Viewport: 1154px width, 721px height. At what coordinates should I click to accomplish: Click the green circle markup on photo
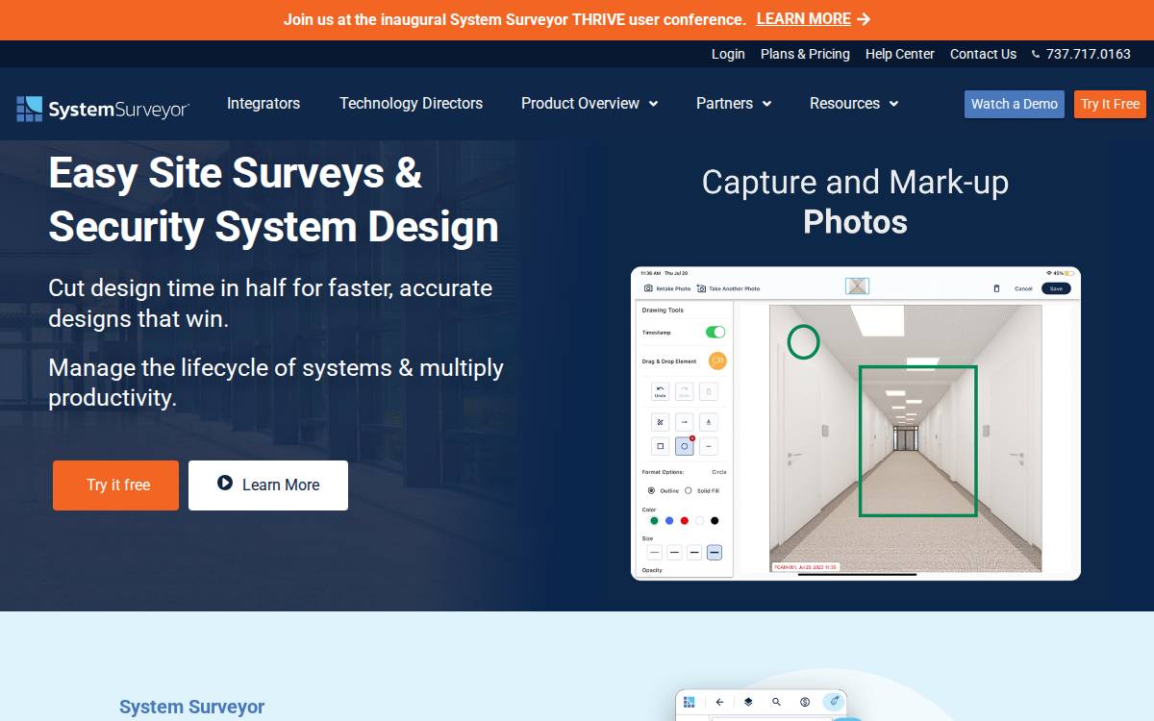point(803,342)
